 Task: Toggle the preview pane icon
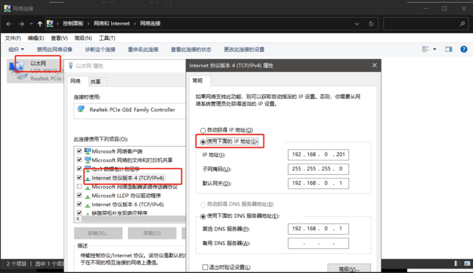tap(449, 50)
